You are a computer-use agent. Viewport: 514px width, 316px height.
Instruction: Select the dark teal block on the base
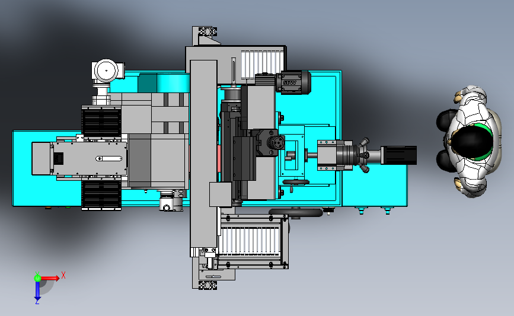(147, 83)
